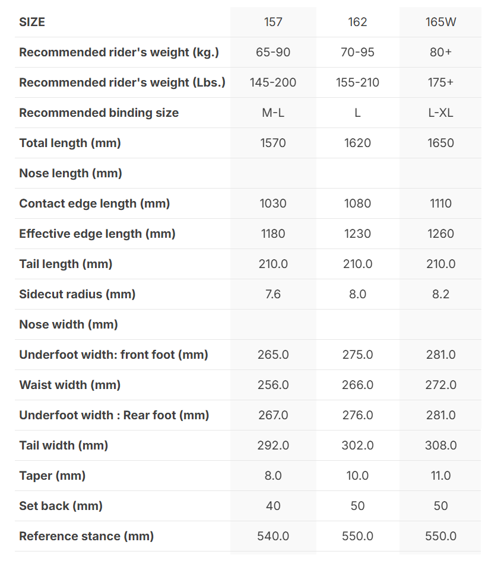Click the Nose length (mm) row label

click(71, 173)
